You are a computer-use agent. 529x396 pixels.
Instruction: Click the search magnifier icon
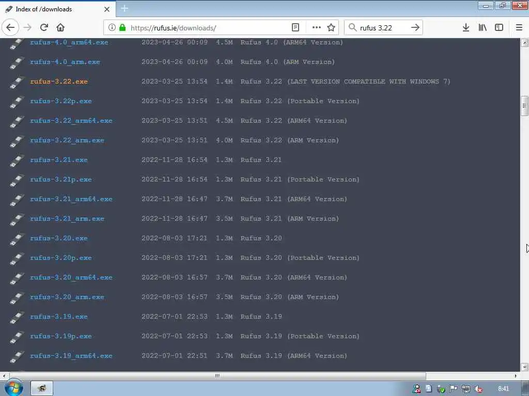click(x=352, y=28)
